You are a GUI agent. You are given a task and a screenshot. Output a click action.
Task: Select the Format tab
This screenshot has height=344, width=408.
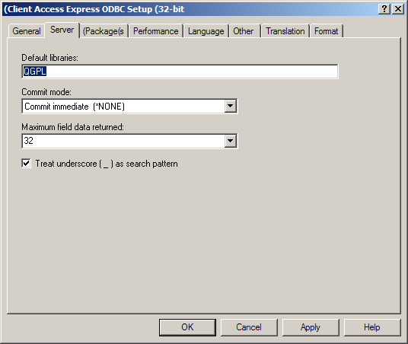pyautogui.click(x=327, y=31)
